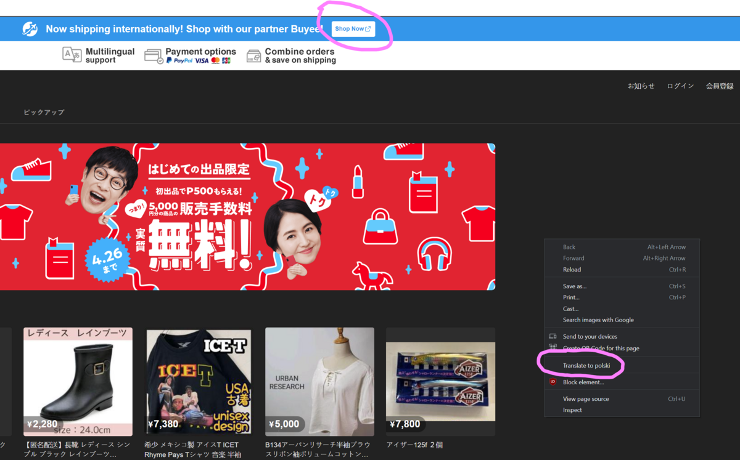Click the Send to your devices icon
This screenshot has height=460, width=740.
point(553,337)
